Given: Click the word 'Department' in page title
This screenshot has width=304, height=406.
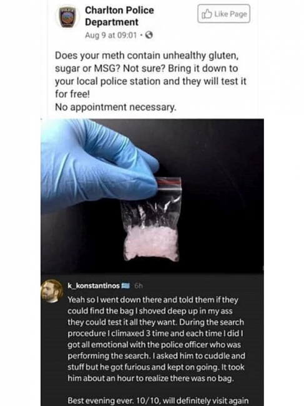Looking at the screenshot, I should tap(112, 22).
